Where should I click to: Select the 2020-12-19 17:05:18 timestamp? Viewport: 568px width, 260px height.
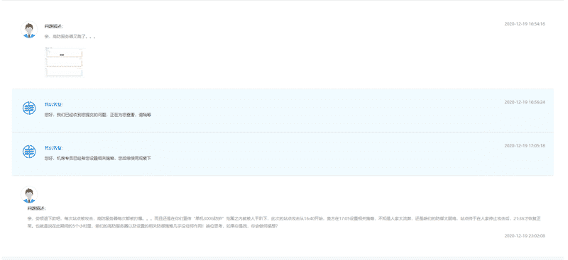(525, 146)
